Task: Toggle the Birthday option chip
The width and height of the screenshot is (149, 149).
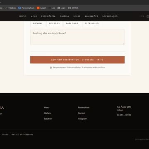Action: tap(38, 24)
